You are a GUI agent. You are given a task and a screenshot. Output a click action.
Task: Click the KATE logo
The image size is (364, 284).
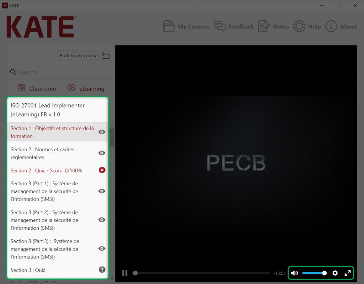point(42,27)
